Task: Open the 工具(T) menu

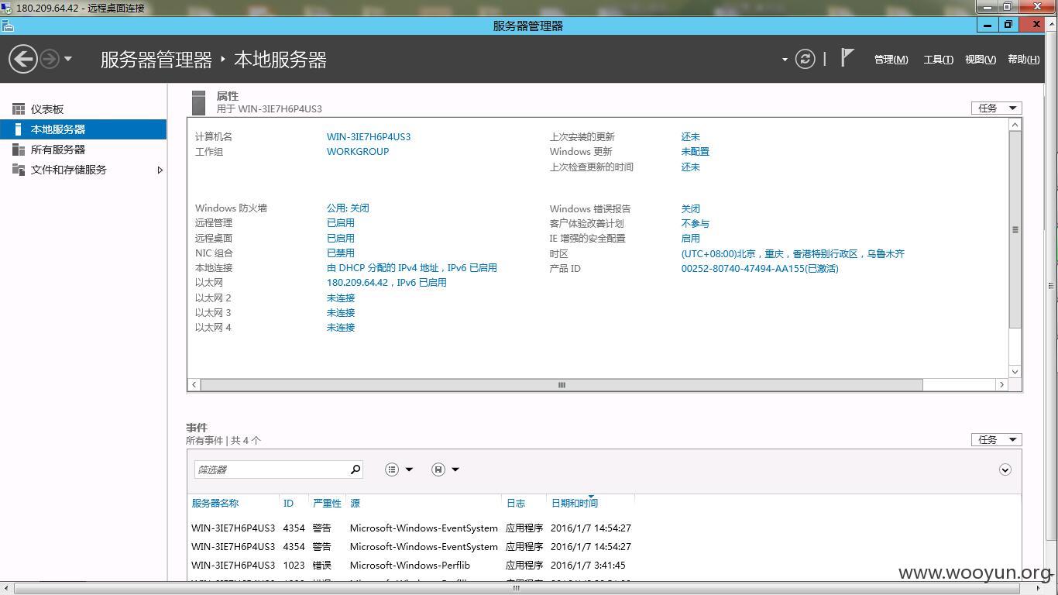Action: [x=938, y=60]
